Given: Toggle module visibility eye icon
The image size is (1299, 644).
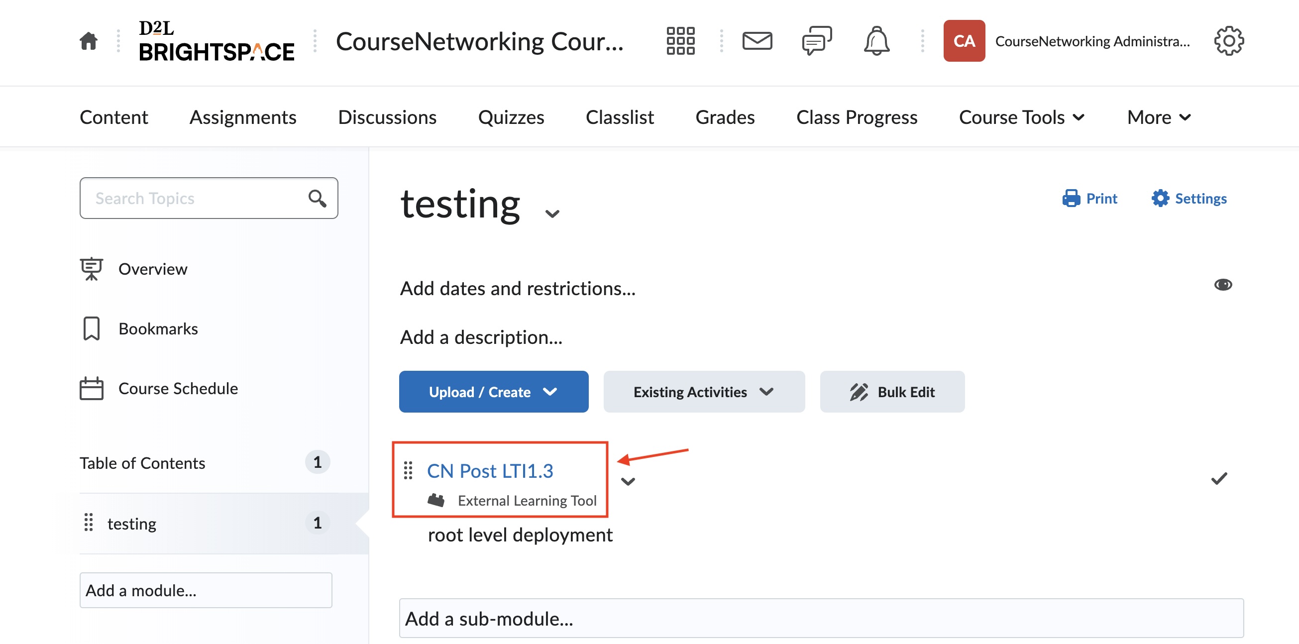Looking at the screenshot, I should (1222, 285).
